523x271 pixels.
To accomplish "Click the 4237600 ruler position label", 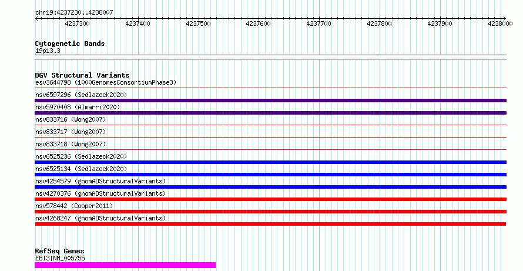I will tap(258, 24).
